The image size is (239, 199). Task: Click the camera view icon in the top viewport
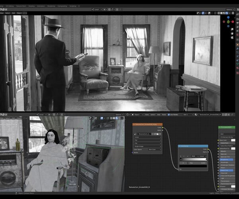tap(232, 37)
